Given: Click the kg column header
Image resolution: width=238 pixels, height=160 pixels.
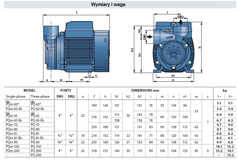Looking at the screenshot, I should point(225,90).
